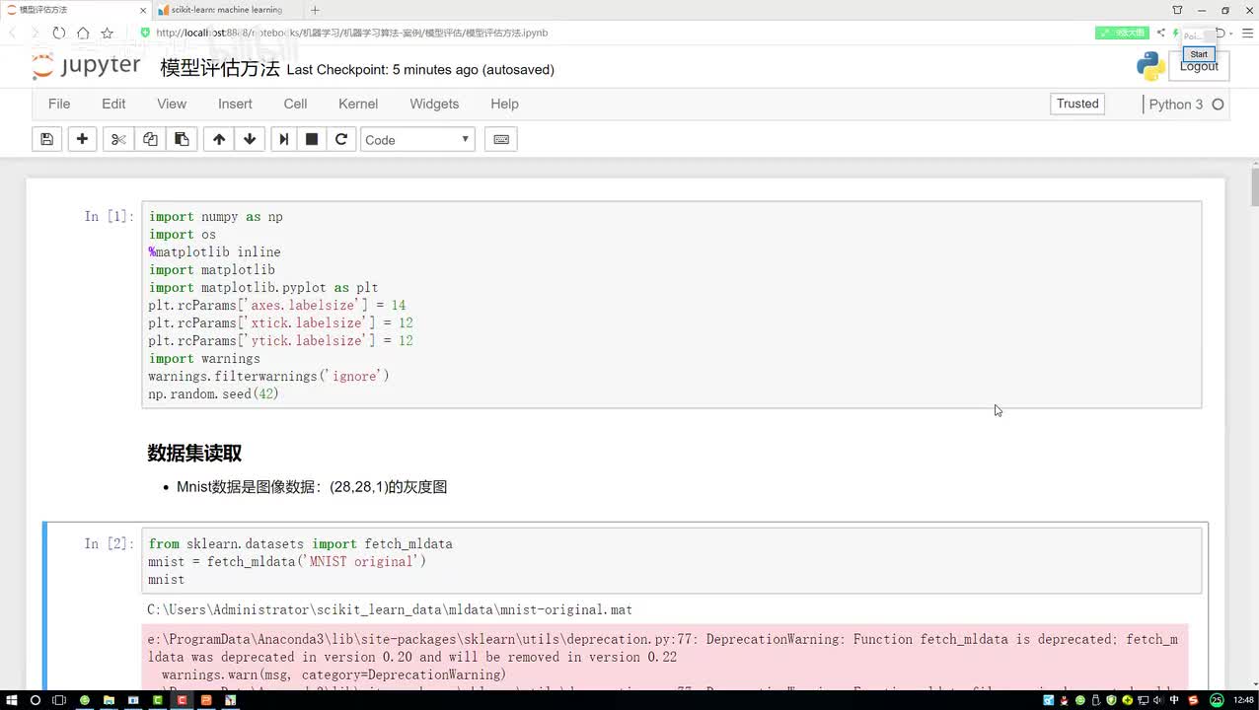Click the Mnist数据是图像数据 bullet text

[312, 487]
